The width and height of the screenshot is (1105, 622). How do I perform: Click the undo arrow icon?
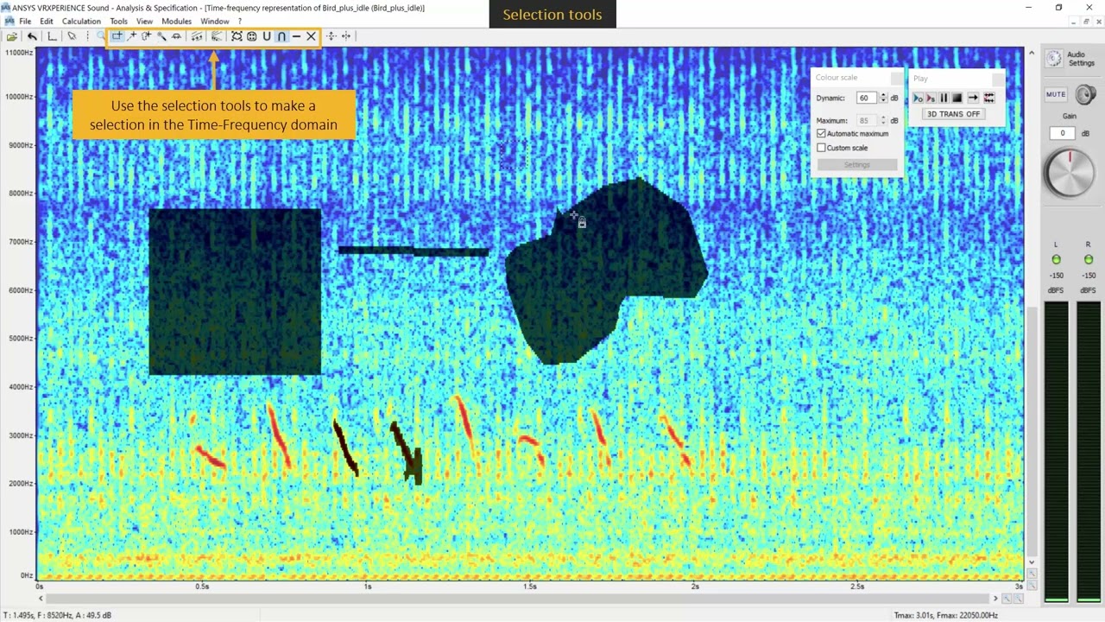[32, 36]
